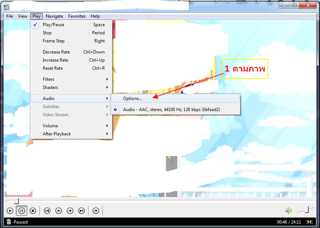Select Increase Rate menu entry
Viewport: 320px width, 228px height.
(x=71, y=60)
